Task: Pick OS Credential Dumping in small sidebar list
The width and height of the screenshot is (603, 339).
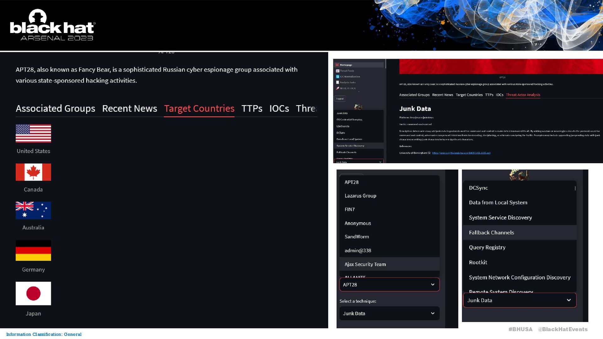Action: point(359,120)
